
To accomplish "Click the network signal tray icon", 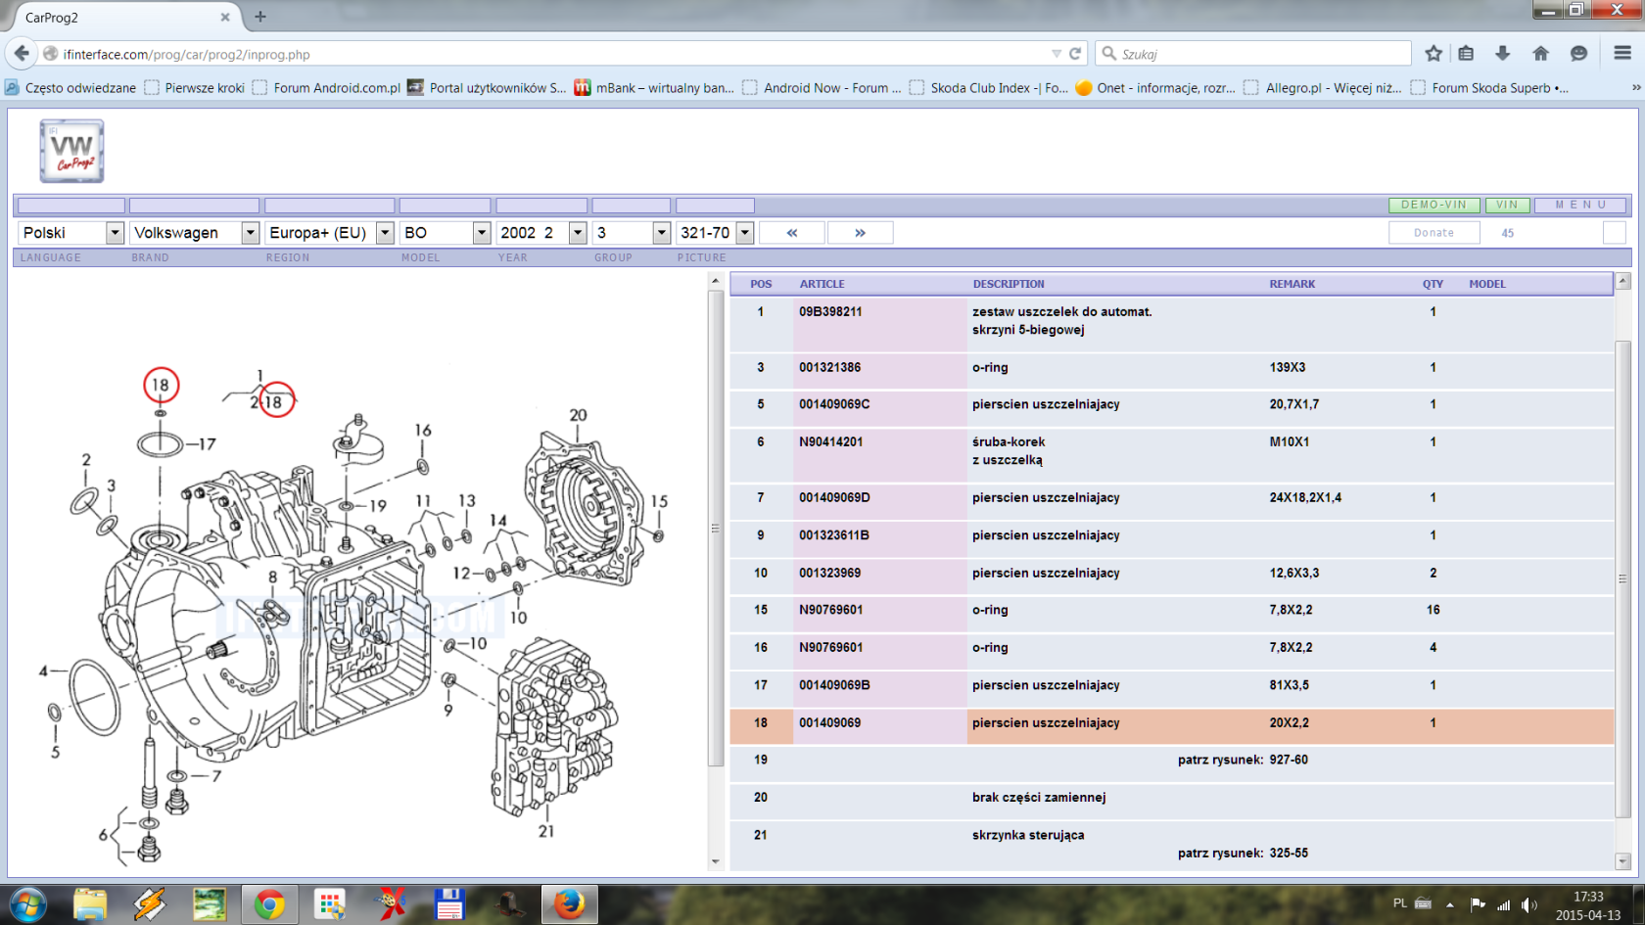I will (x=1503, y=904).
